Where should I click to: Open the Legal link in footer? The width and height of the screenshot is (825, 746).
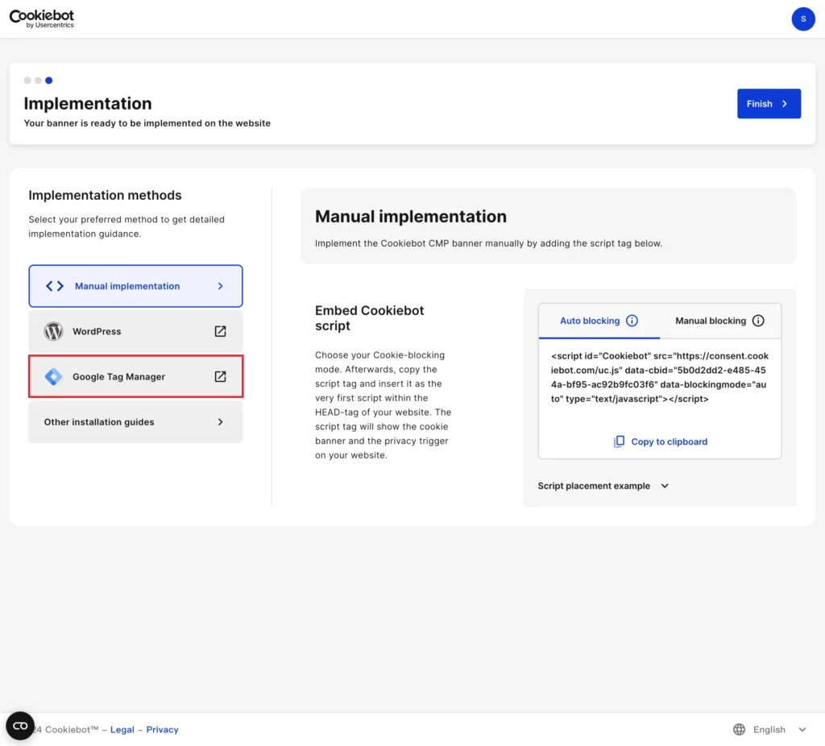pyautogui.click(x=122, y=729)
